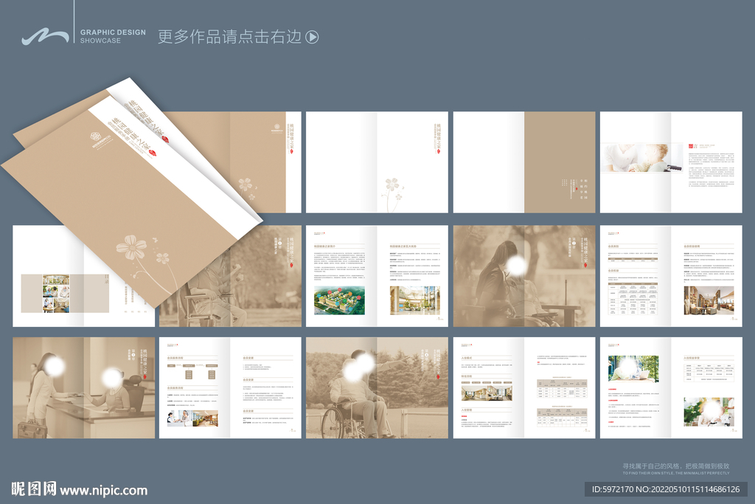Click the "GRAPHIC DESIGN" text
The width and height of the screenshot is (755, 504).
coord(113,32)
